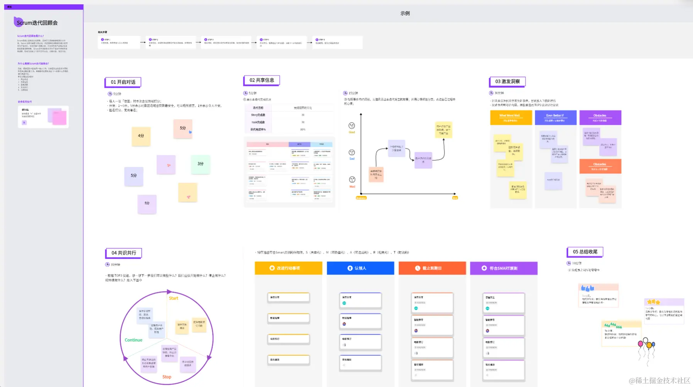The height and width of the screenshot is (387, 693).
Task: Select the 截止到期日 column header
Action: click(x=432, y=268)
